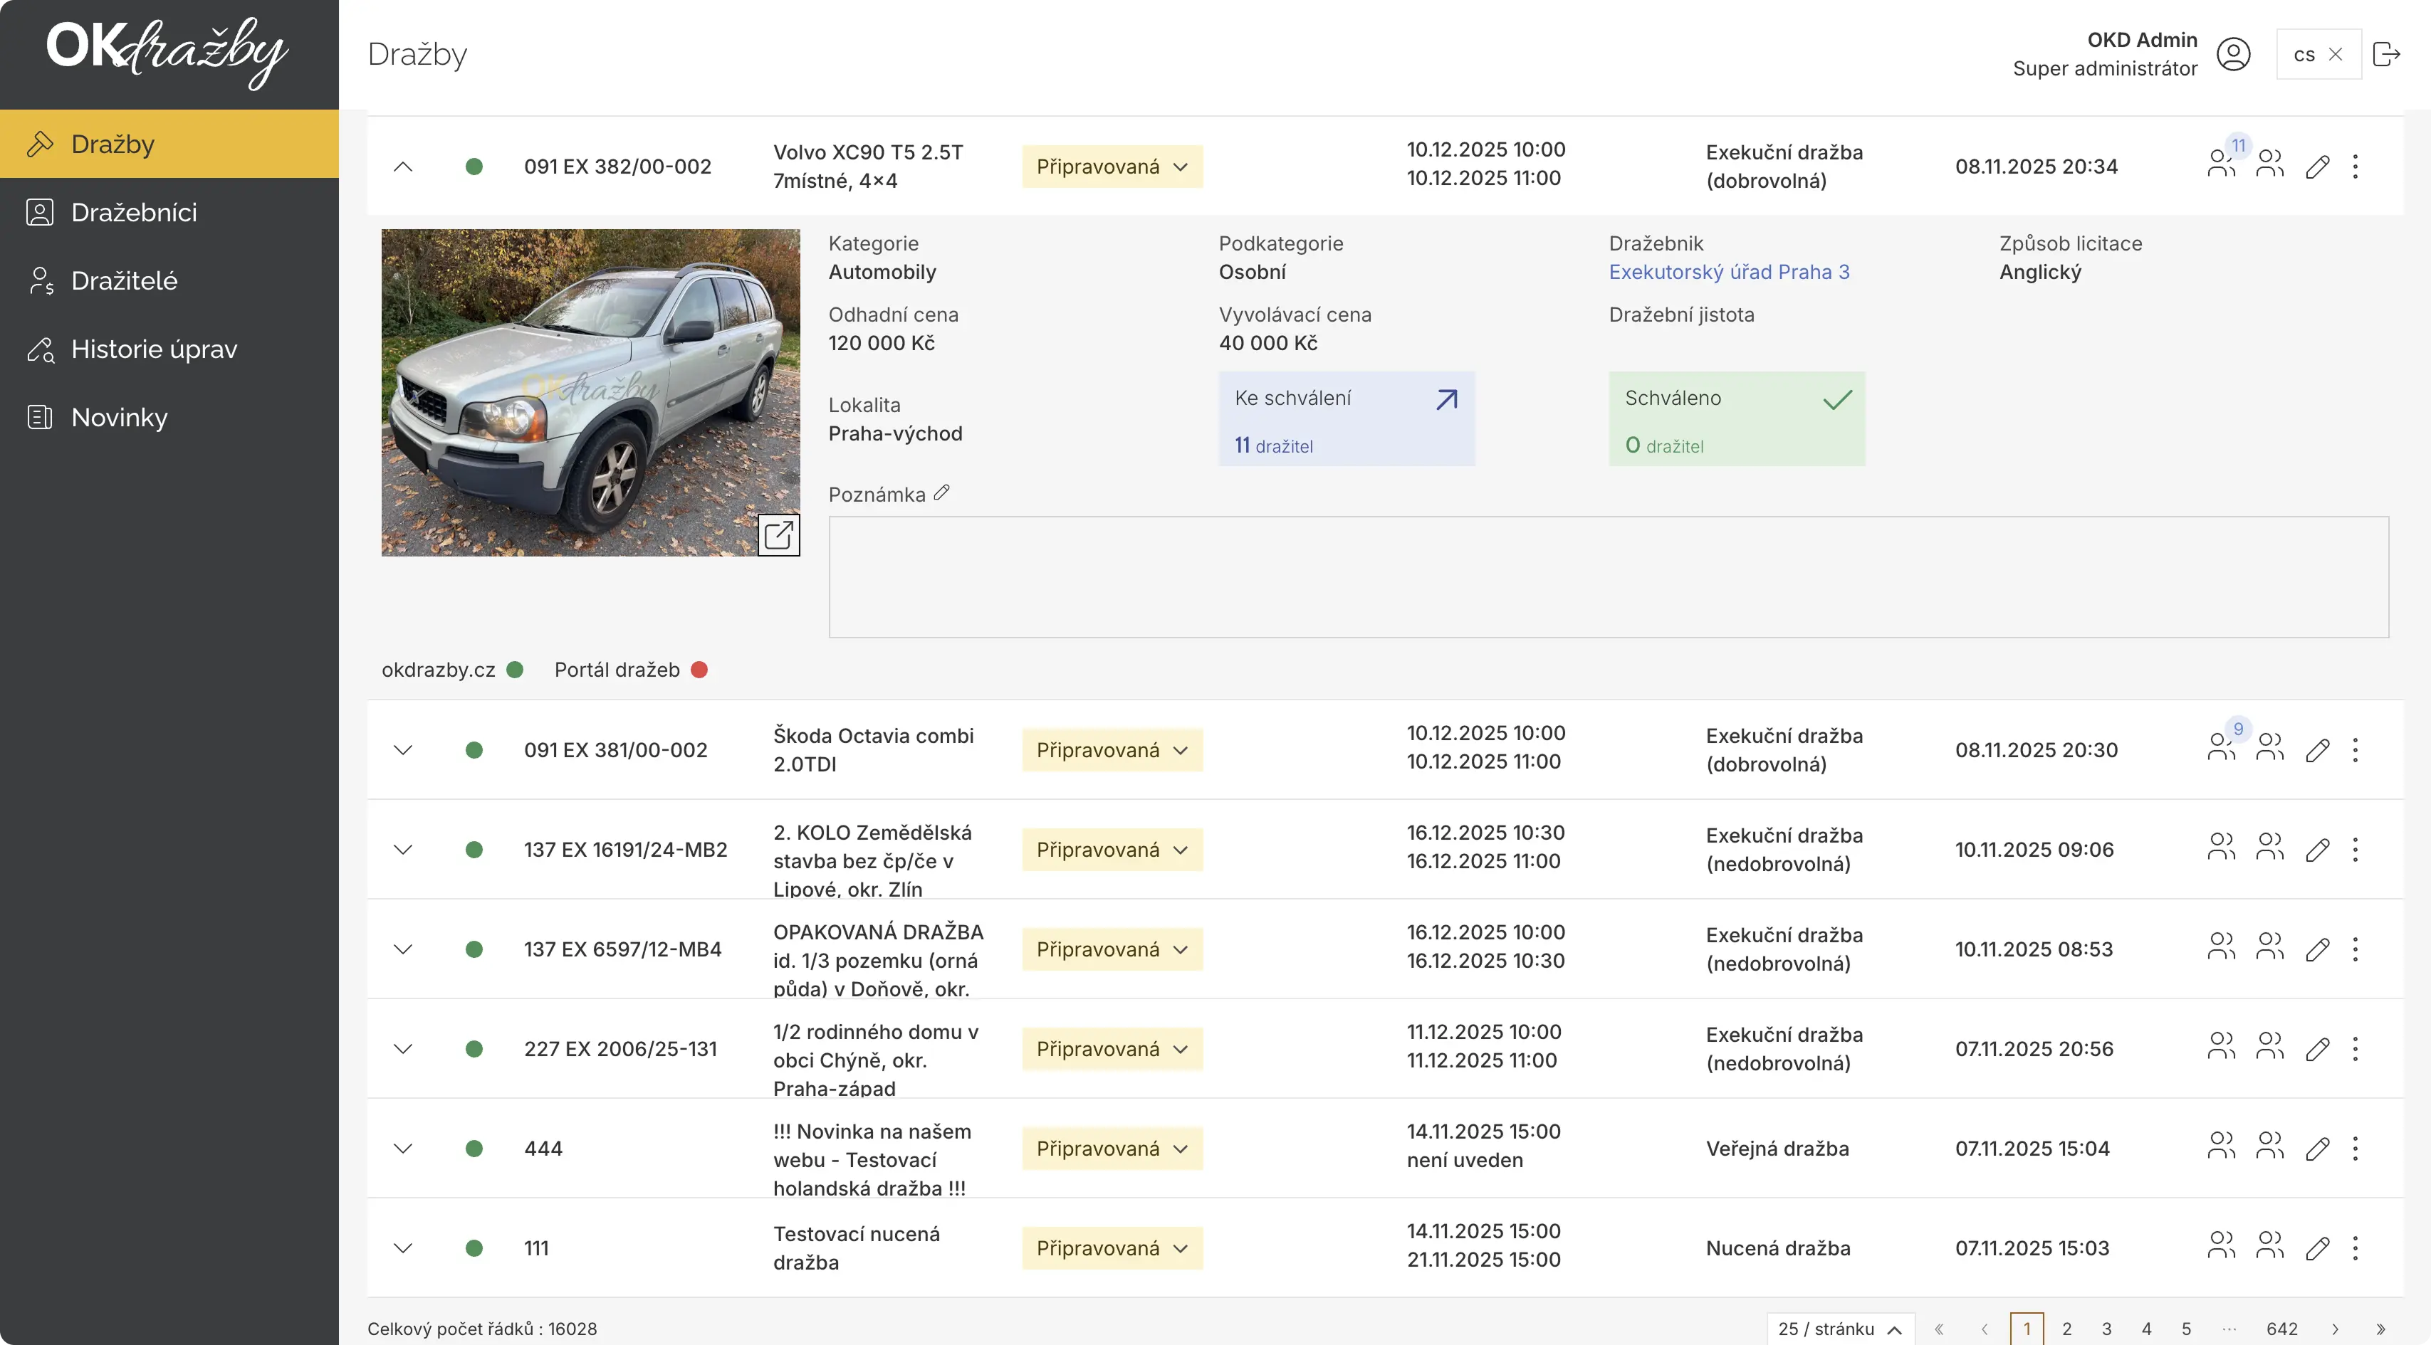Expand the 137 EX 16191/24-MB2 auction row
The image size is (2431, 1345).
point(403,850)
